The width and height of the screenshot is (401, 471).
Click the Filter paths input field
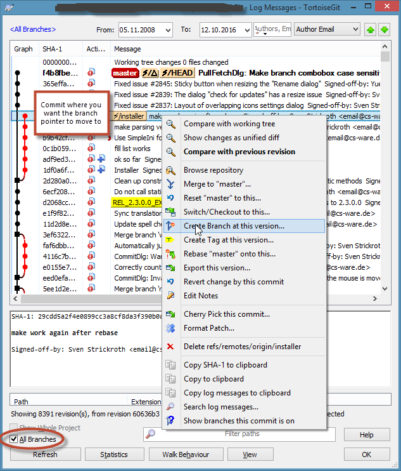(x=239, y=434)
